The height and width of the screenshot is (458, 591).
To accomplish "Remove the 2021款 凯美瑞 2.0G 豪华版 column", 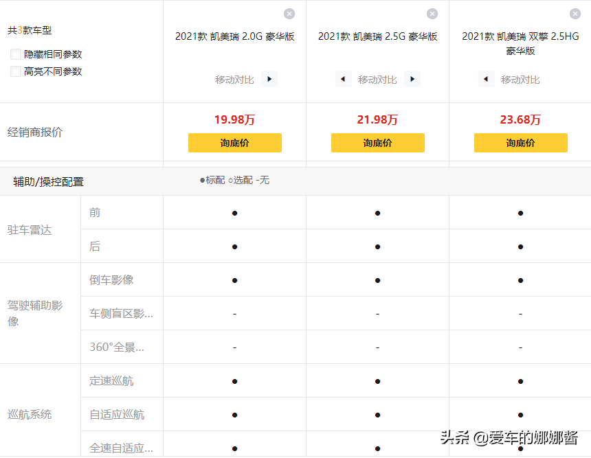I will 289,14.
